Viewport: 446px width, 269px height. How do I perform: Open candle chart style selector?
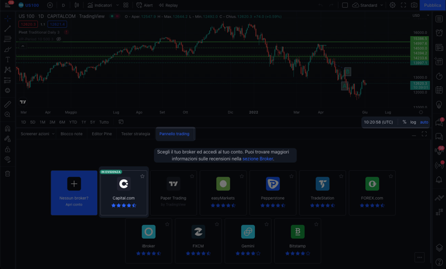tap(77, 5)
